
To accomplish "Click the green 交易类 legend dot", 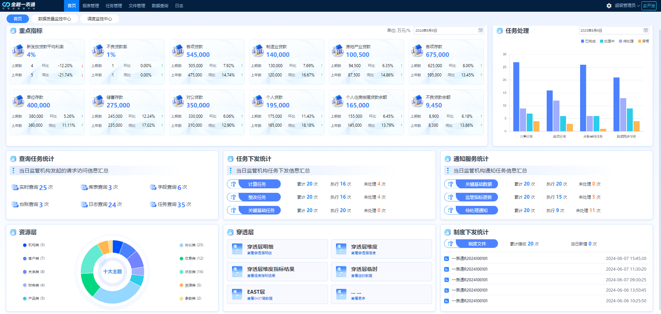I will tap(181, 258).
